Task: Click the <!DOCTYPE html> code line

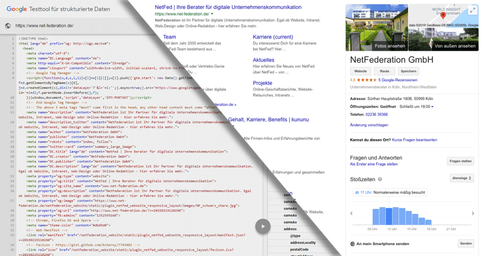Action: [x=33, y=39]
